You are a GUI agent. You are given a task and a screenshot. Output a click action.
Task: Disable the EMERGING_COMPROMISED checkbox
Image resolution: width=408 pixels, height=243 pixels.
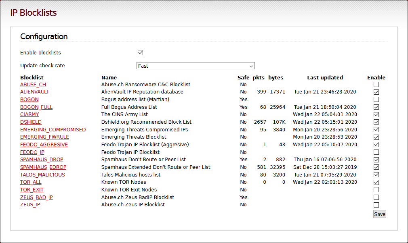pos(376,129)
